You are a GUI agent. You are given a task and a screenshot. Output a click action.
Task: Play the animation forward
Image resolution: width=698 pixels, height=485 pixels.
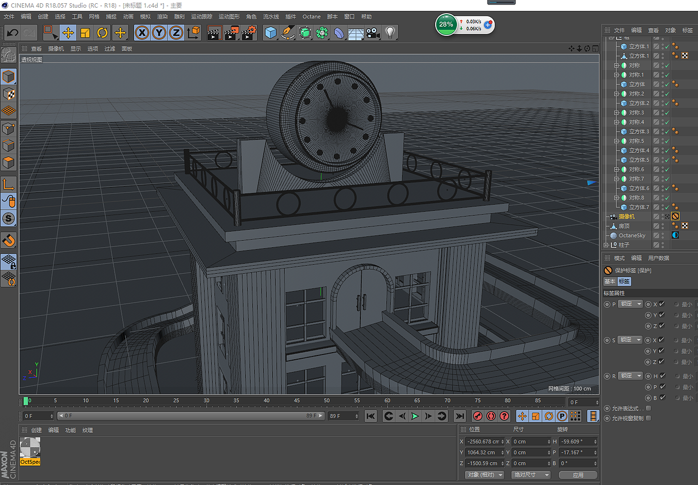(415, 416)
